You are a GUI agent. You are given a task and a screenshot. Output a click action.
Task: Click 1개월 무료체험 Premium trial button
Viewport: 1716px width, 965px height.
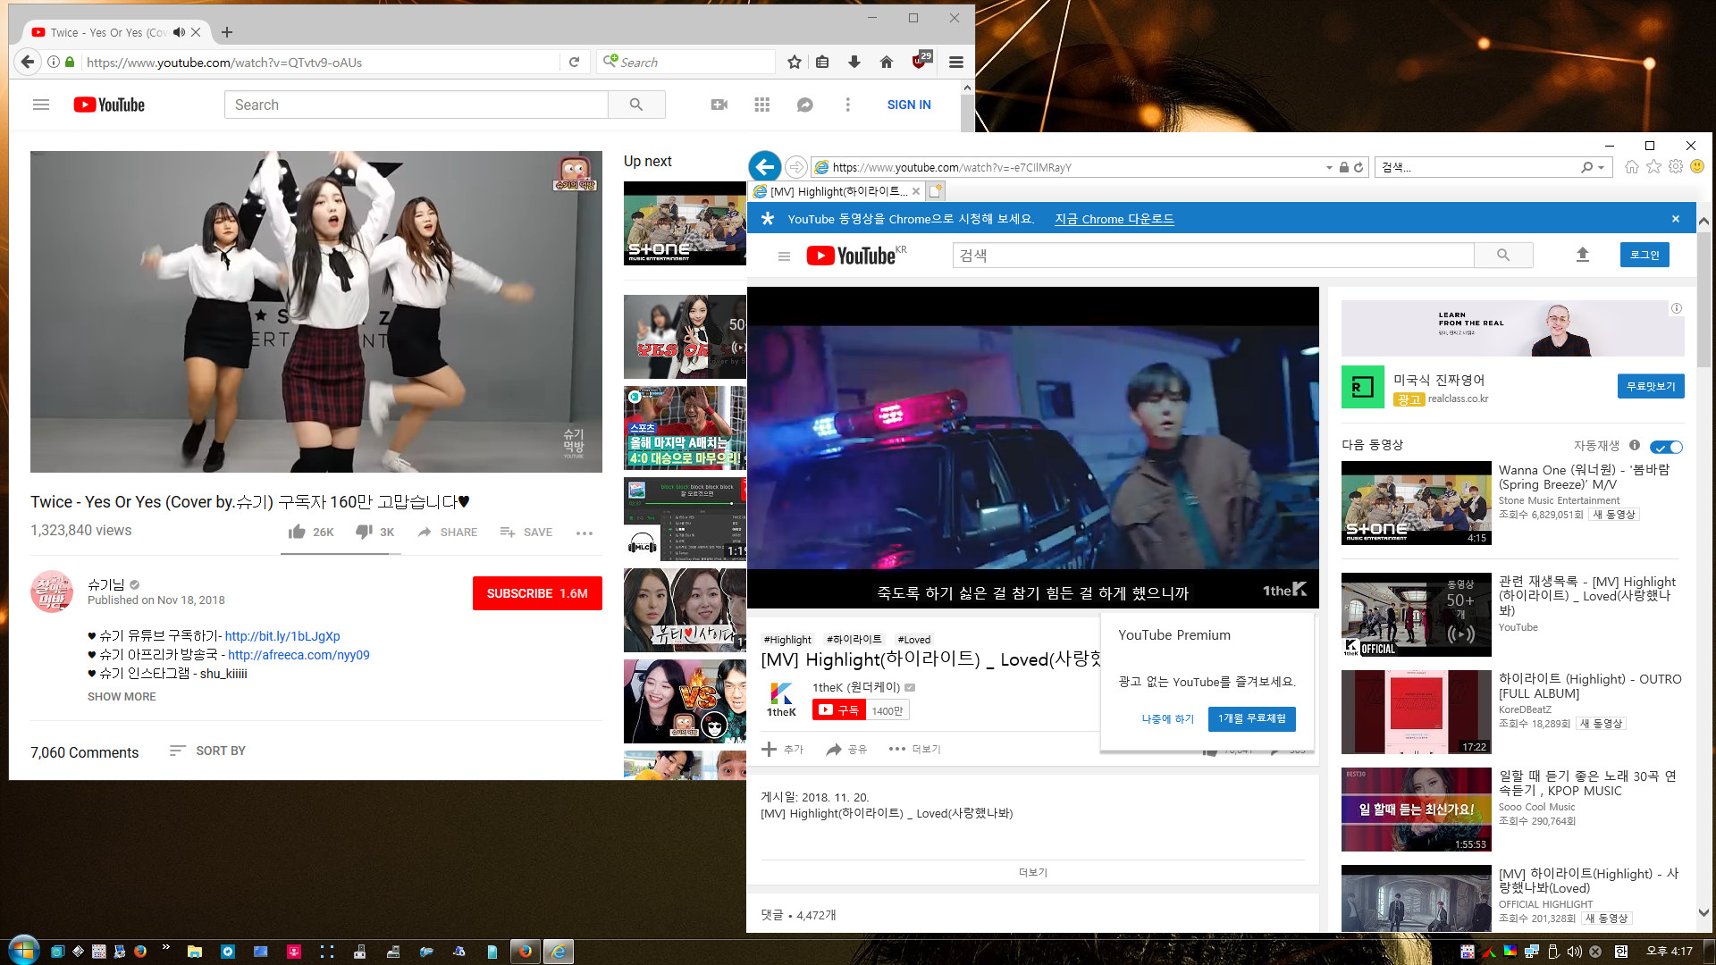coord(1251,718)
